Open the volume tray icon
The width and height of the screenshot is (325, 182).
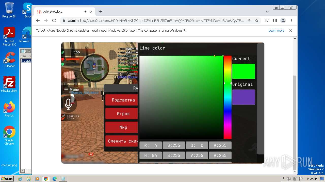(x=289, y=179)
